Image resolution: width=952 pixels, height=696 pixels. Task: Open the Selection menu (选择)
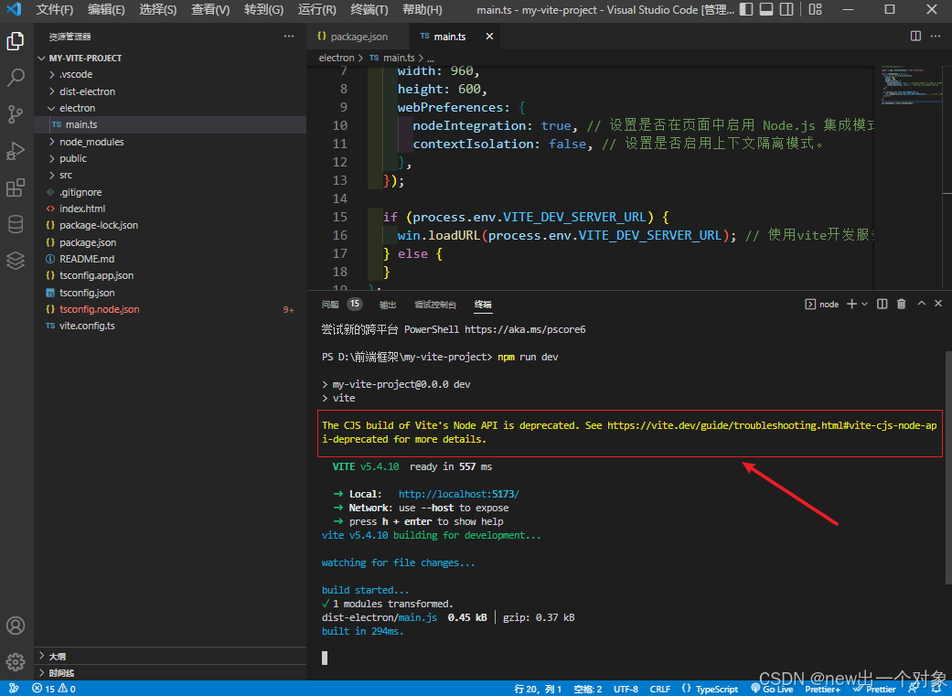tap(158, 10)
